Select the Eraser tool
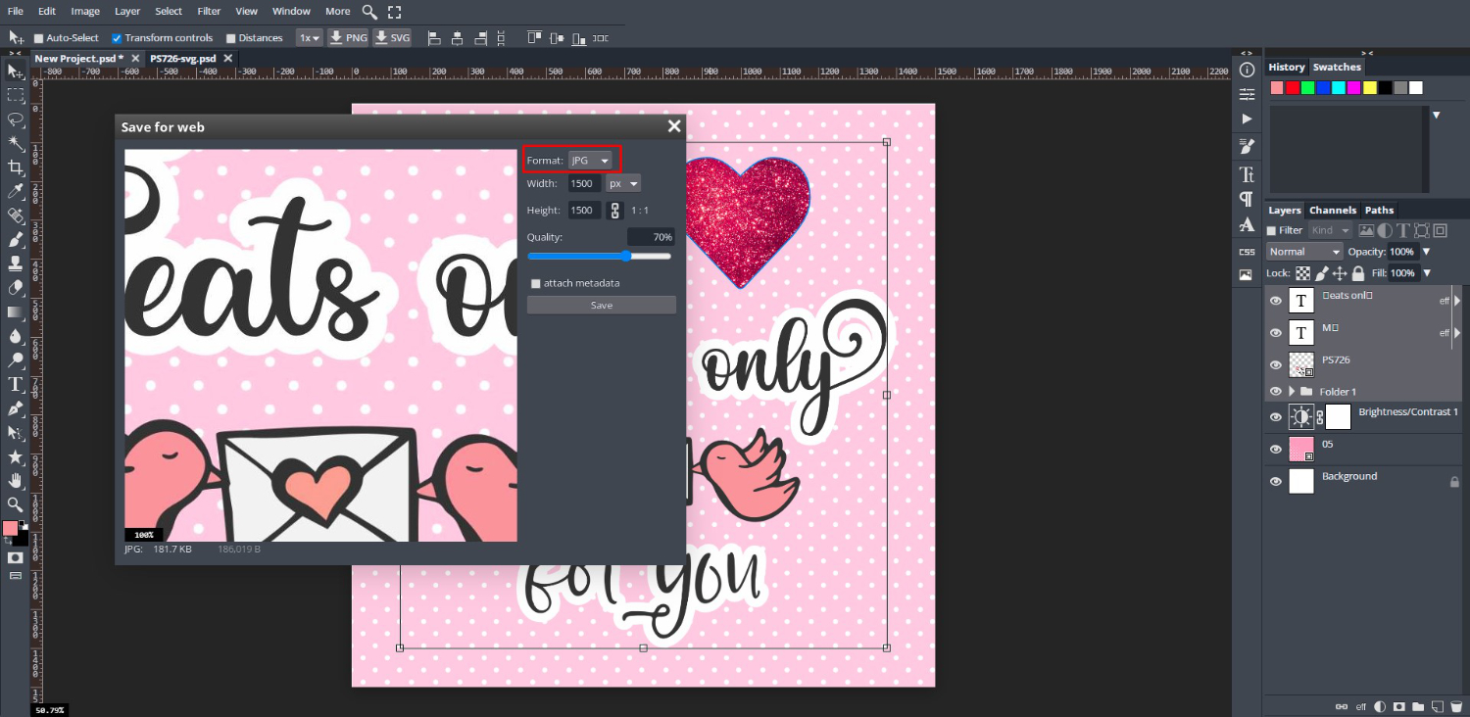 (15, 288)
